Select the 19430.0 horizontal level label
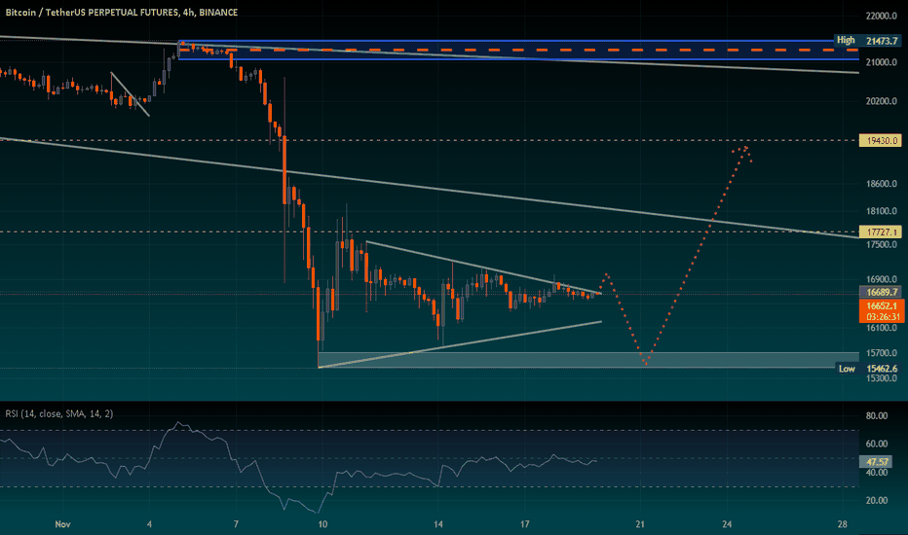908x535 pixels. [x=880, y=140]
